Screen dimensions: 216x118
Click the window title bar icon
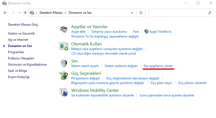click(x=4, y=3)
